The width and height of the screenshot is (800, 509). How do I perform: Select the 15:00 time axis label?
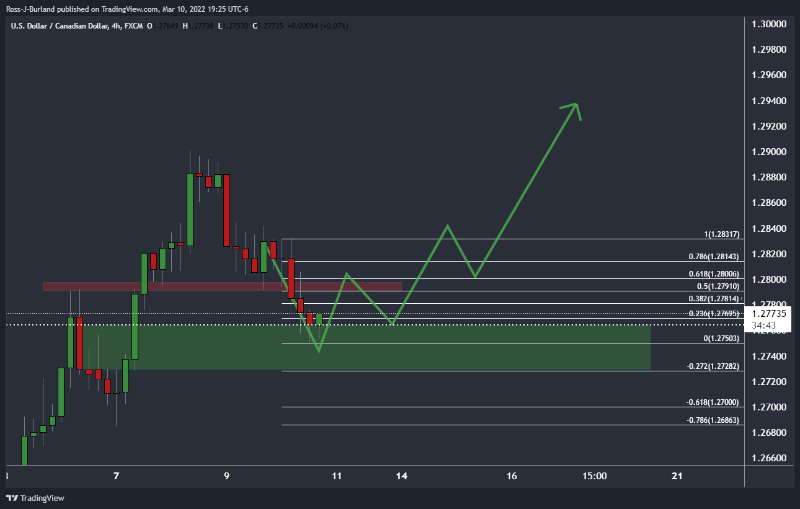click(594, 476)
